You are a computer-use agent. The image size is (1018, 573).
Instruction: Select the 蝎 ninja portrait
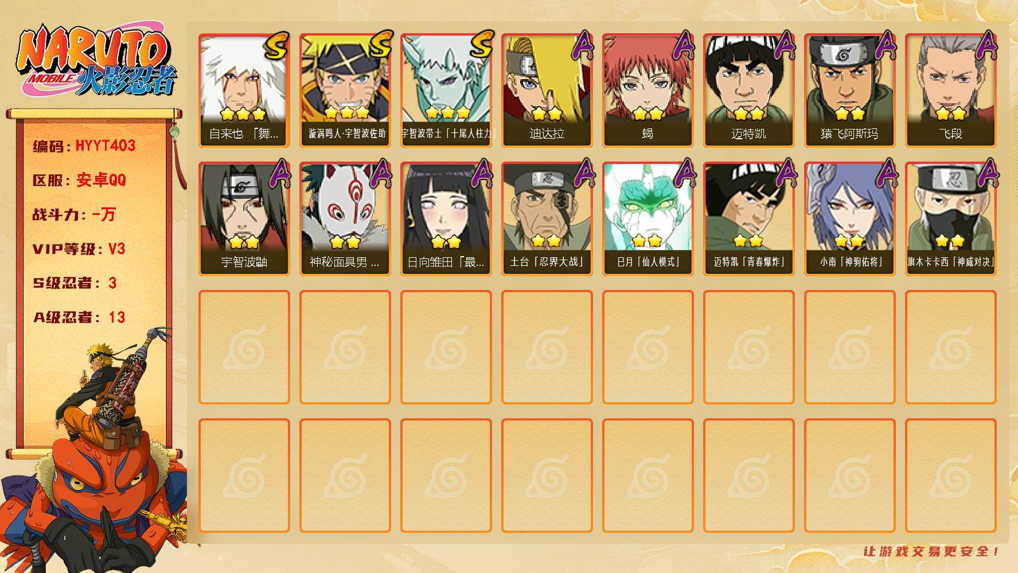point(648,91)
